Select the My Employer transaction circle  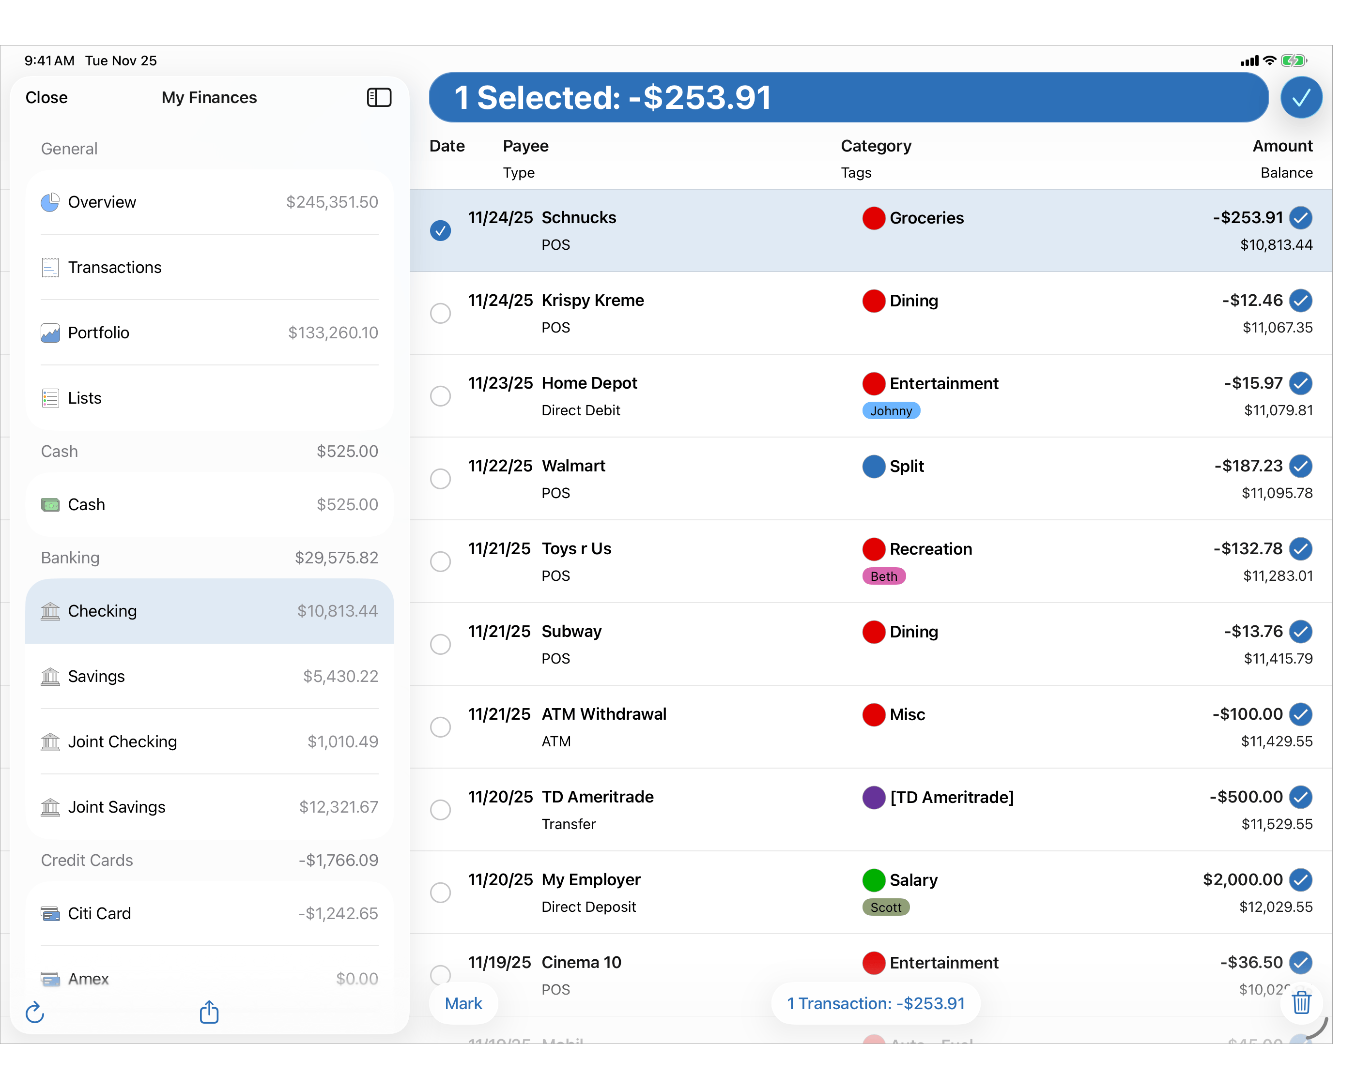[440, 893]
